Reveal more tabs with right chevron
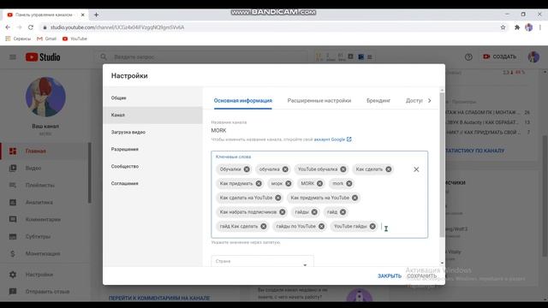The width and height of the screenshot is (548, 308). [x=430, y=101]
